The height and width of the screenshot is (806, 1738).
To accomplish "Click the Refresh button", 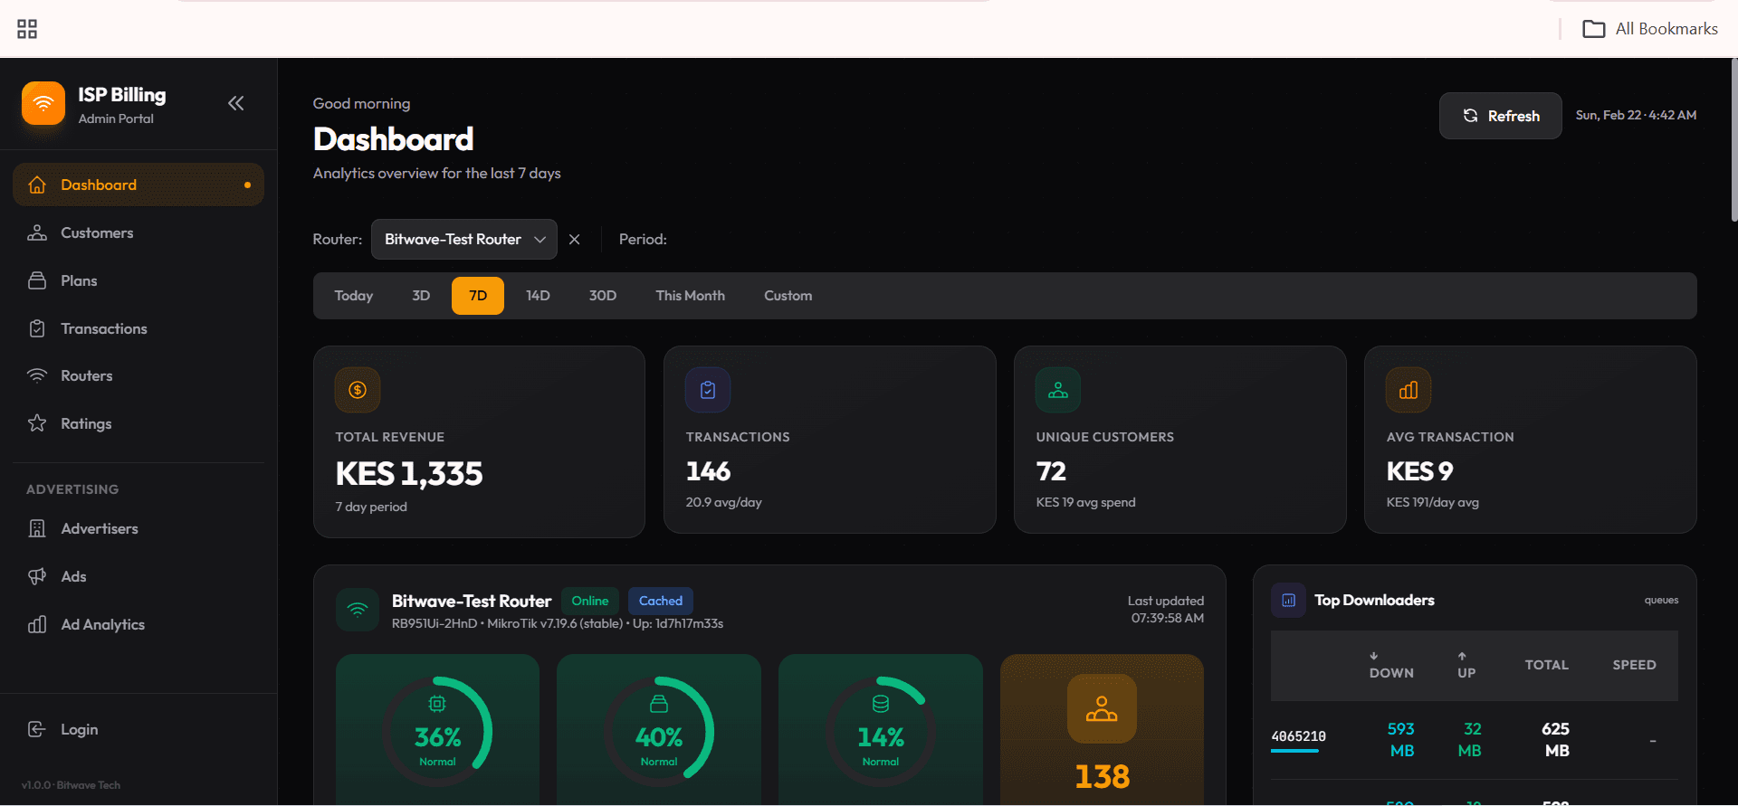I will (1501, 116).
